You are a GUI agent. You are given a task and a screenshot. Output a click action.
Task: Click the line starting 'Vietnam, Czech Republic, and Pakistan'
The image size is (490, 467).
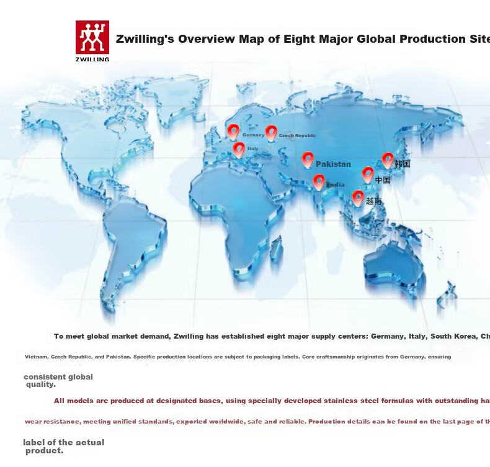[x=238, y=357]
